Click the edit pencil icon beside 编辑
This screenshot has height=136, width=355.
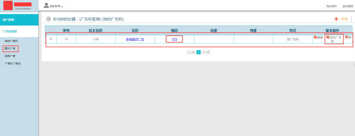tap(315, 37)
